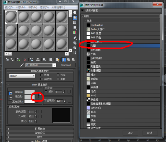
Task: Click Show Map in Viewport icon
Action: 57,60
